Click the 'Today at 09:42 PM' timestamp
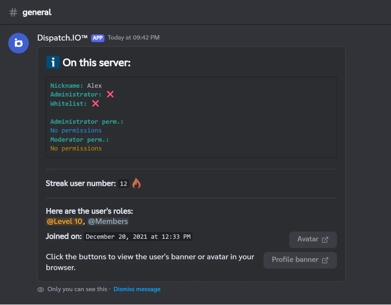The image size is (391, 305). 134,37
